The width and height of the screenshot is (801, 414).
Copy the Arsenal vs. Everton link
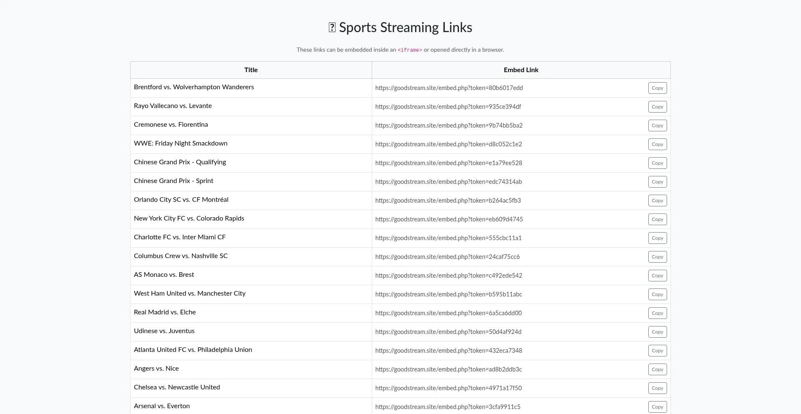(657, 407)
